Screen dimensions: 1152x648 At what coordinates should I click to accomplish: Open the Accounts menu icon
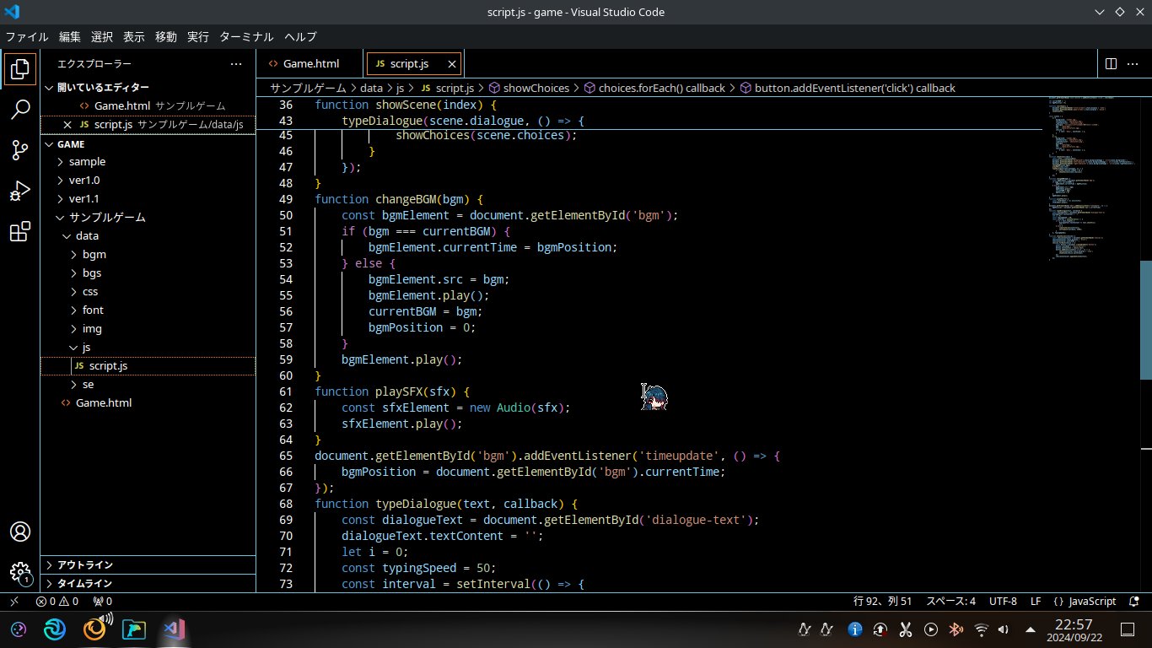tap(20, 532)
